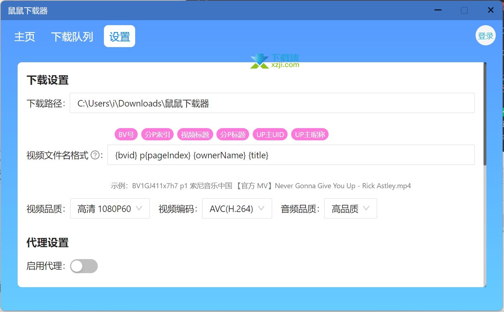The width and height of the screenshot is (504, 312).
Task: Open the 视频编码 dropdown
Action: [237, 208]
